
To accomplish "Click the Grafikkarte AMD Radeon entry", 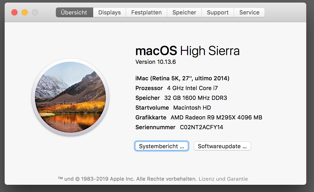I will [199, 117].
